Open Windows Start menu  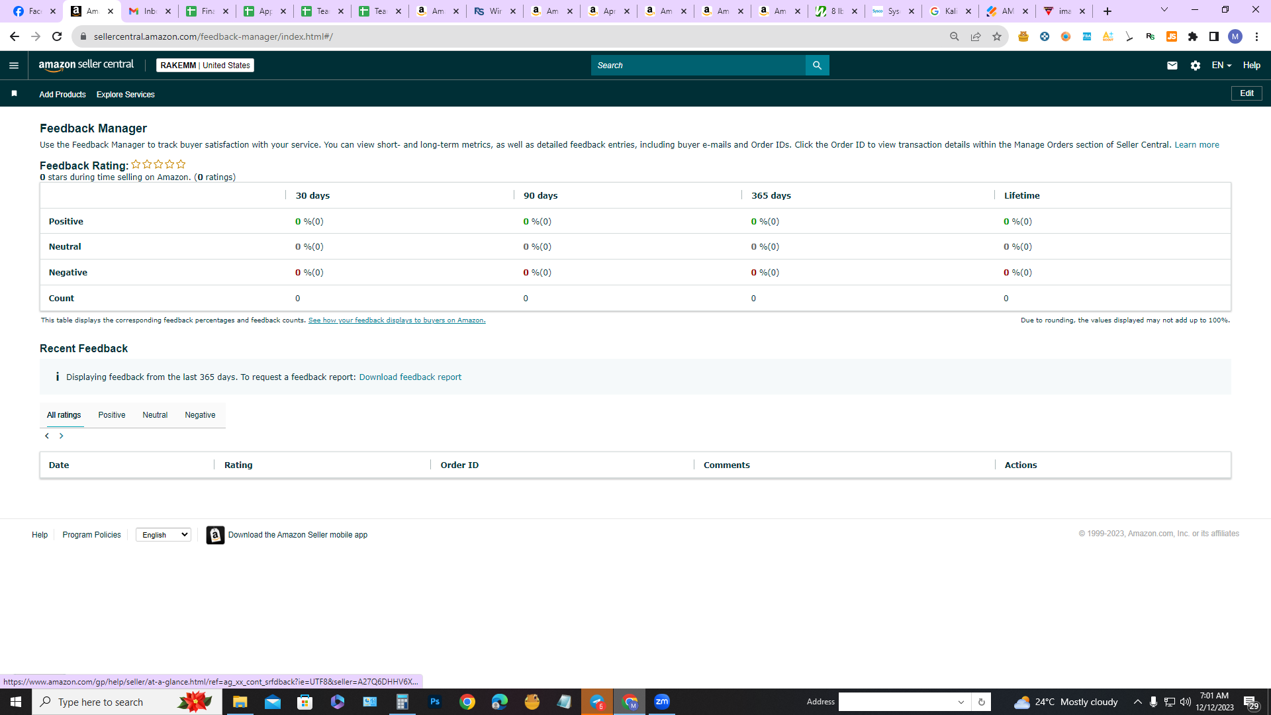[16, 702]
